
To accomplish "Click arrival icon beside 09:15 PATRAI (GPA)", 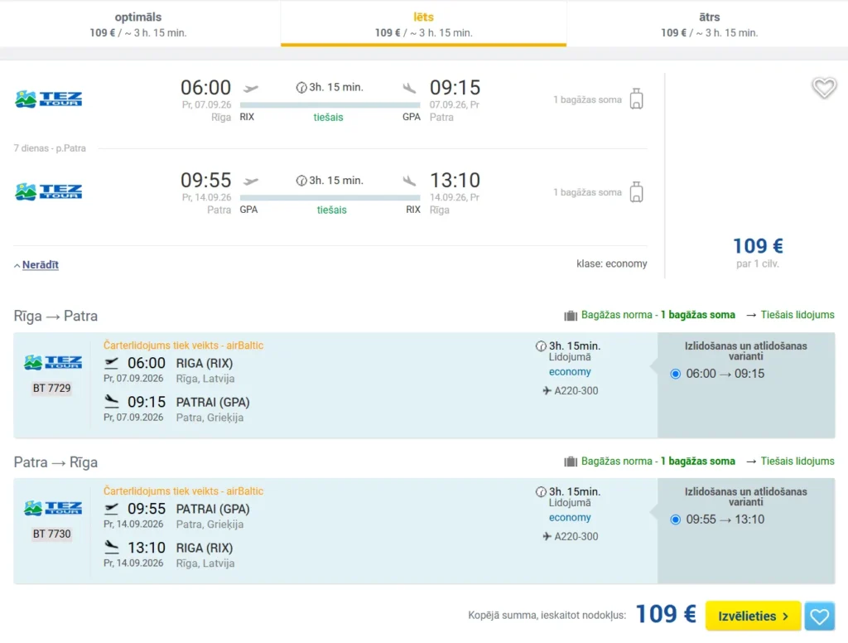I will pyautogui.click(x=112, y=401).
